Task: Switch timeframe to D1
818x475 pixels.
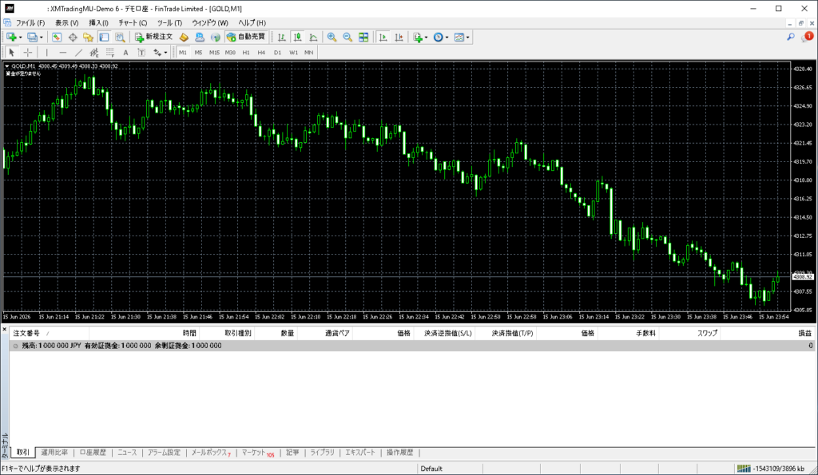Action: (x=277, y=52)
